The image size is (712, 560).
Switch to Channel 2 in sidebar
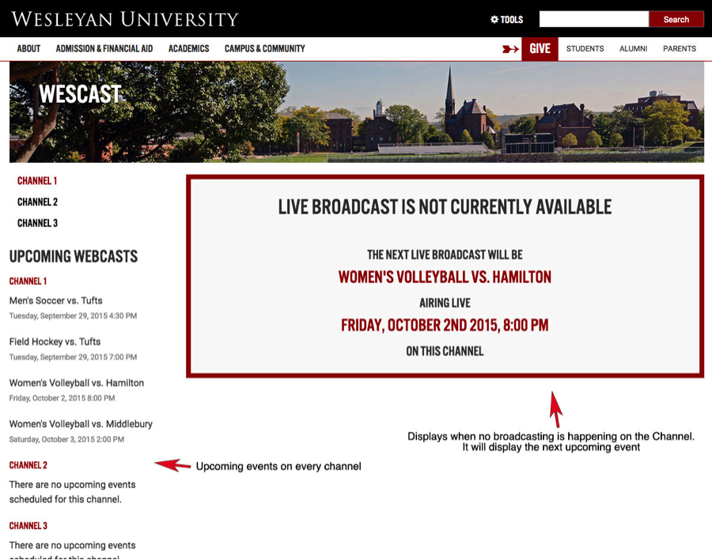(x=38, y=202)
